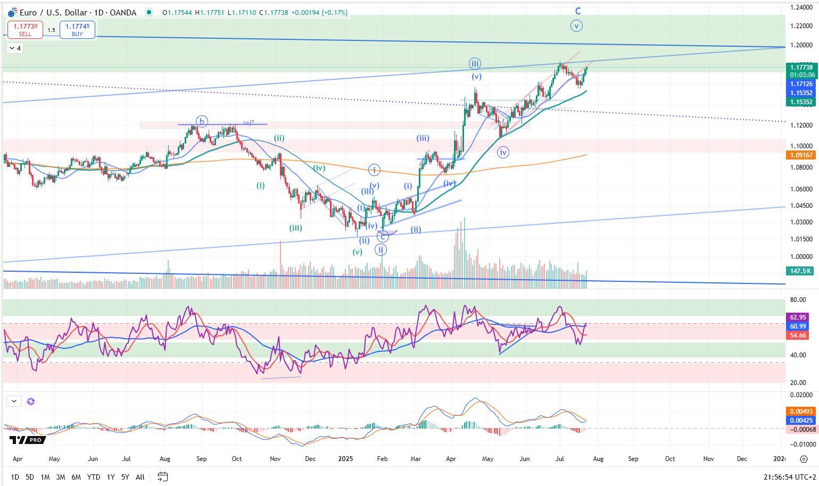This screenshot has height=486, width=819.
Task: Click the 1.00000 price scale value
Action: 801,257
